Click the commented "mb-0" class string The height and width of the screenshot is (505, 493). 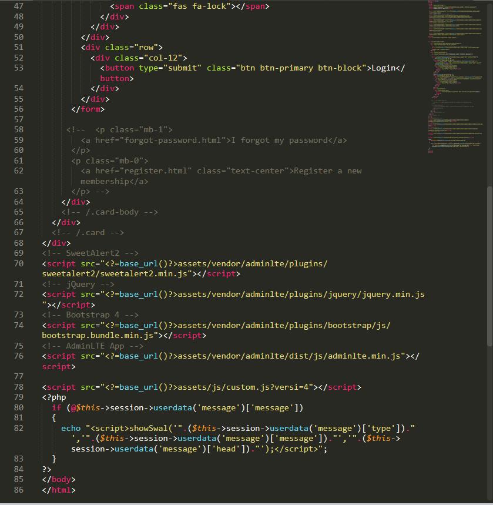pyautogui.click(x=129, y=160)
